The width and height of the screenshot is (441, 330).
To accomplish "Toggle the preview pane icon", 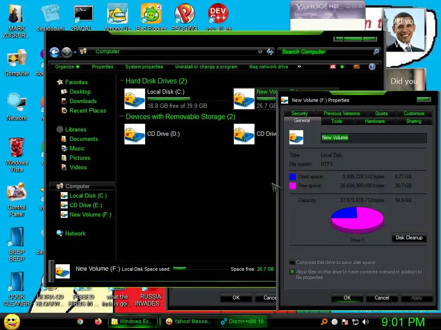I will [x=356, y=67].
